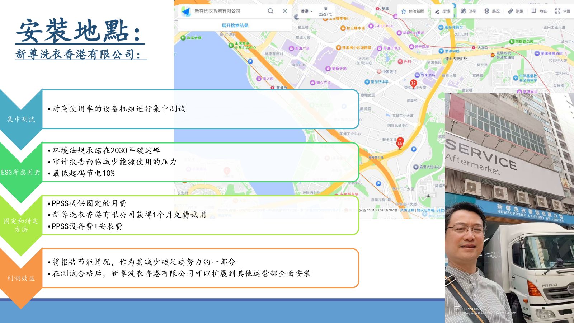Open the 香港 city dropdown
This screenshot has width=574, height=323.
(x=306, y=11)
